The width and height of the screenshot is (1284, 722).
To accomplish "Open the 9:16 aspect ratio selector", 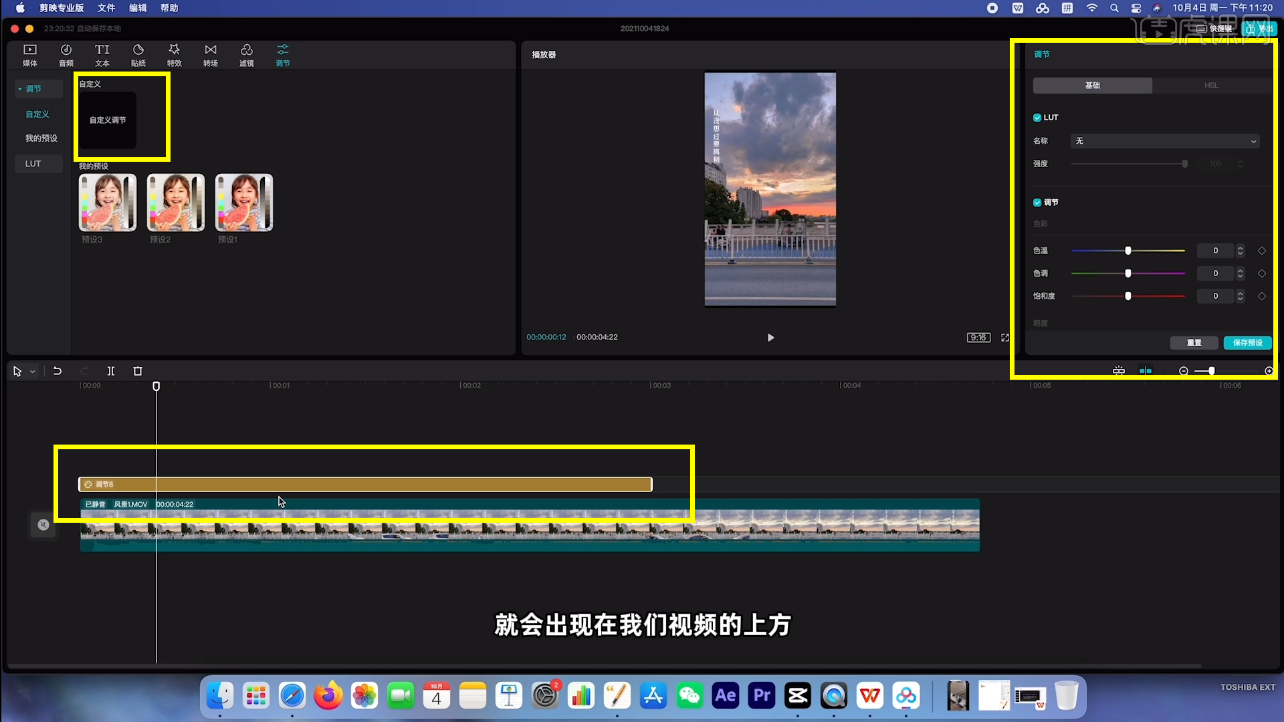I will [x=979, y=338].
